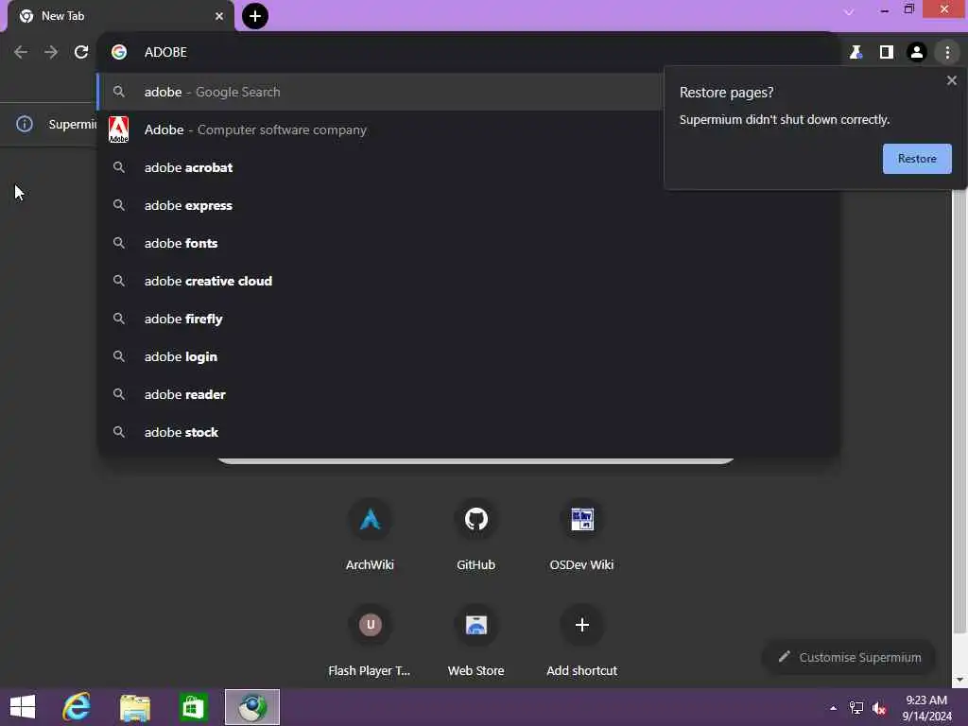Choose the 'adobe acrobat' suggestion
Viewport: 968px width, 726px height.
(380, 167)
